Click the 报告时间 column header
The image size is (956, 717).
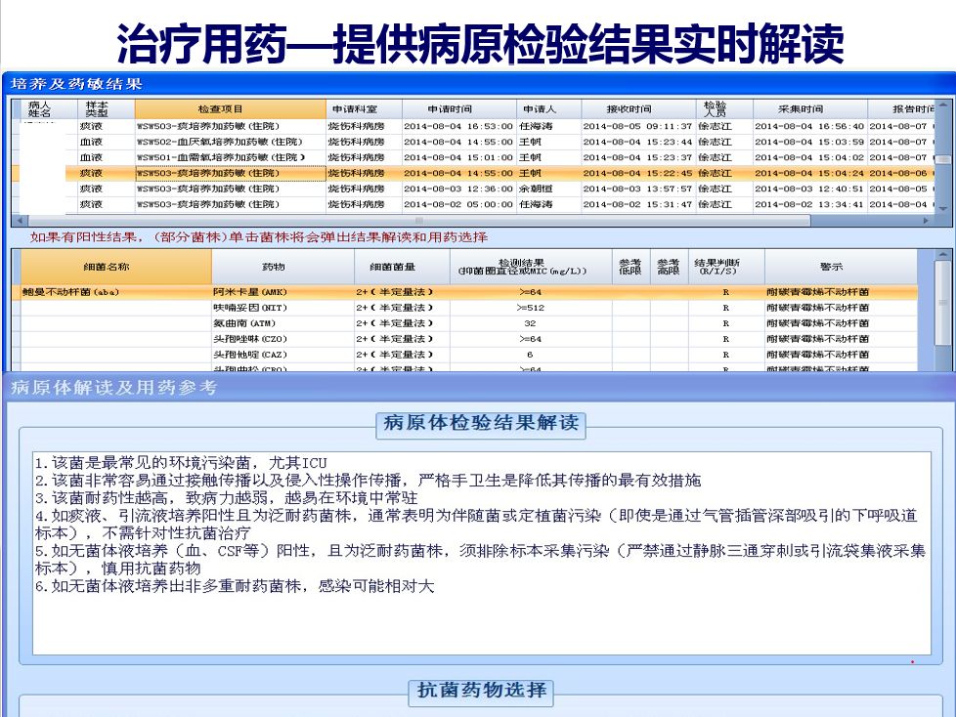901,109
